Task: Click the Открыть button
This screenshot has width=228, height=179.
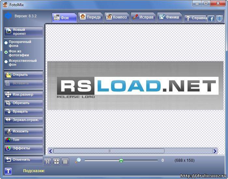Action: tap(24, 75)
